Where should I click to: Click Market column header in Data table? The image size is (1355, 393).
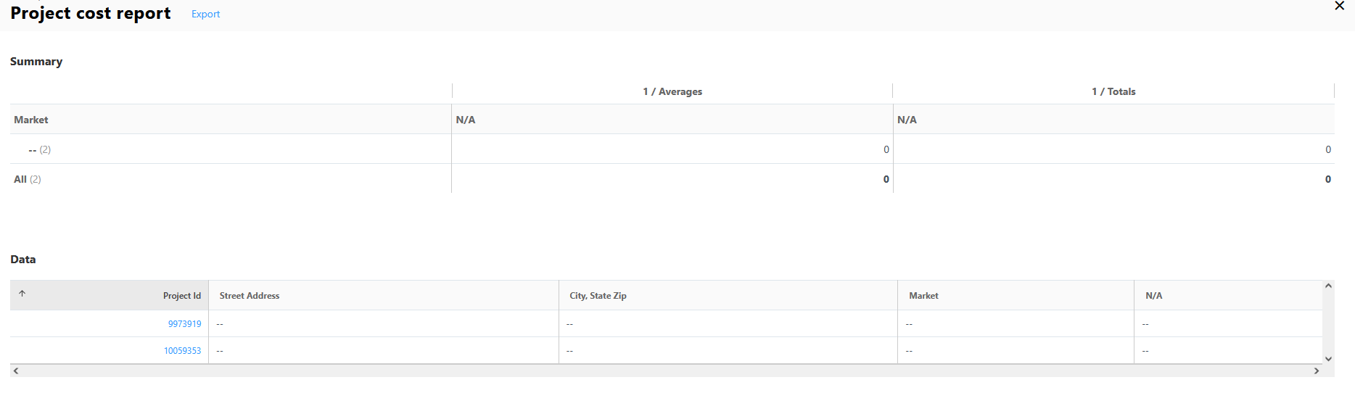tap(923, 296)
